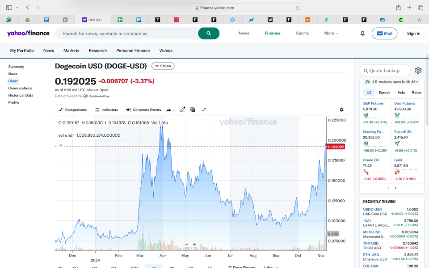Viewport: 429px width, 274px height.
Task: Open Corporate Events menu
Action: click(143, 110)
